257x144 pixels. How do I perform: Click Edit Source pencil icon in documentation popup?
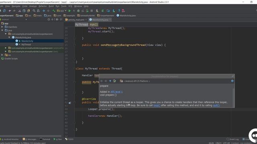coord(114,81)
